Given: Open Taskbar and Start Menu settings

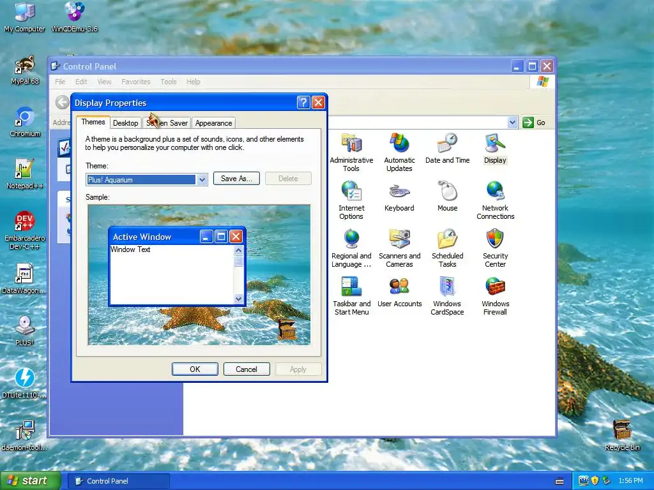Looking at the screenshot, I should 351,296.
